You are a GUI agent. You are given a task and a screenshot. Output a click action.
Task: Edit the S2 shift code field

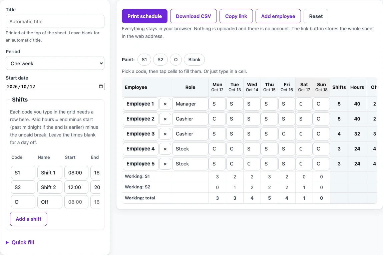tap(23, 187)
